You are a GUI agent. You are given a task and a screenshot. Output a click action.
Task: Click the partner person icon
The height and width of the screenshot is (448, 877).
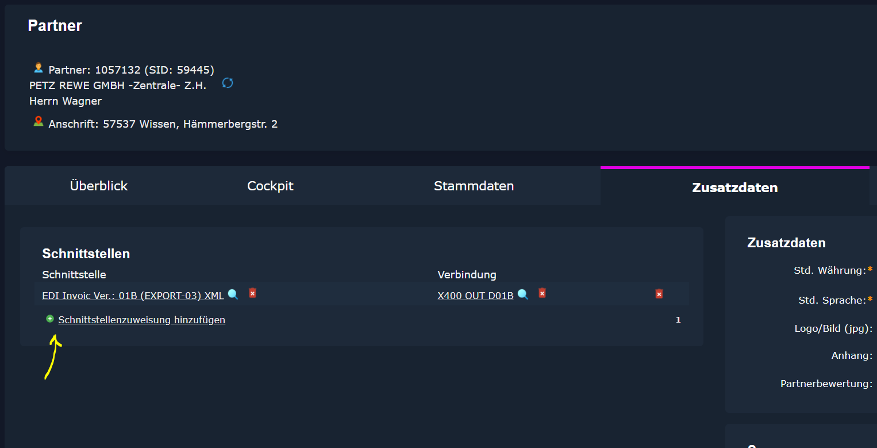tap(39, 68)
